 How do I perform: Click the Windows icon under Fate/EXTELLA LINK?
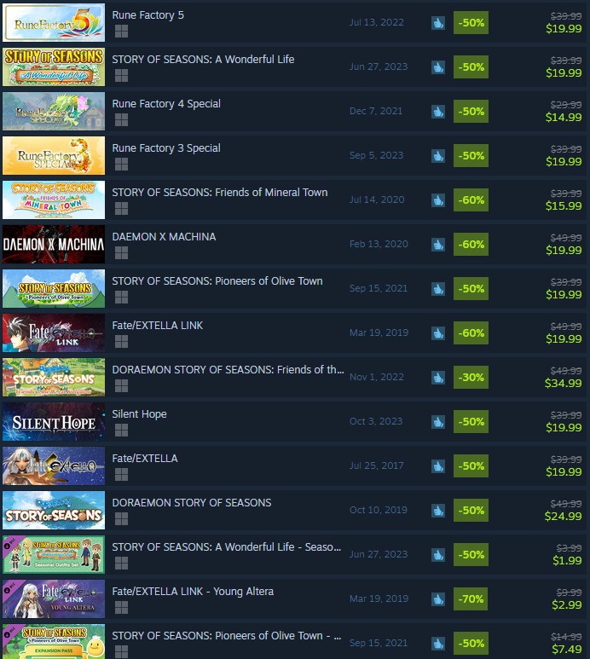121,342
